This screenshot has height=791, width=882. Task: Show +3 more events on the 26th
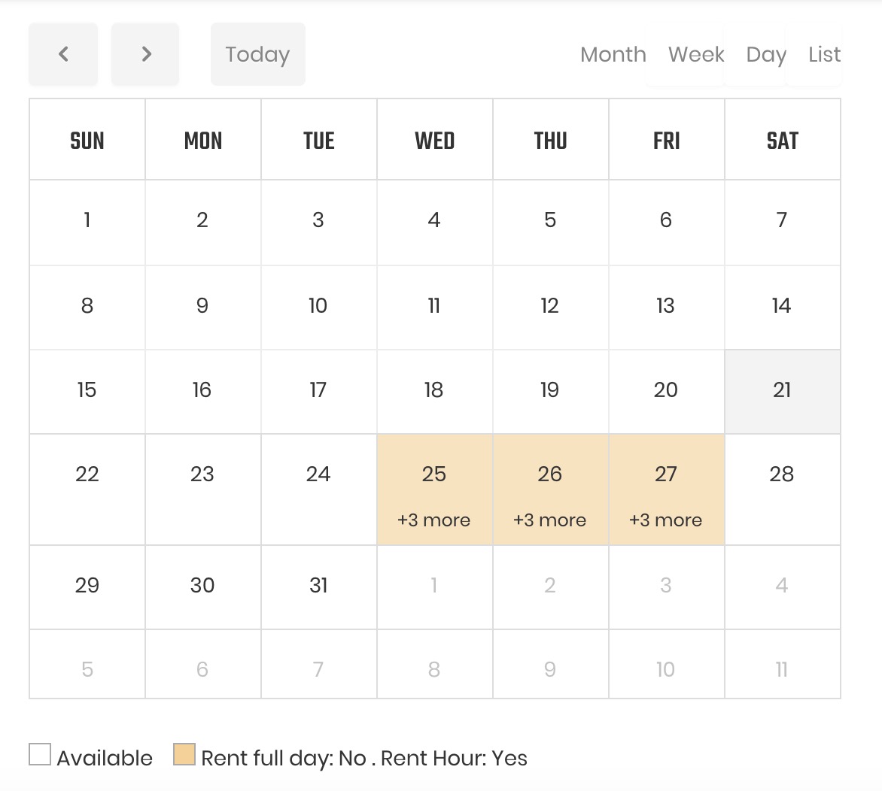coord(550,520)
